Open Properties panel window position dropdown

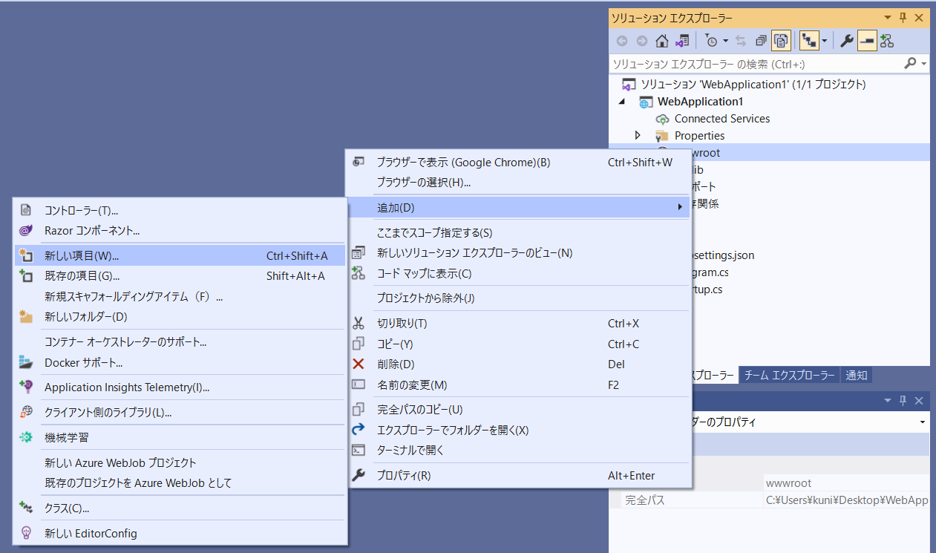888,401
